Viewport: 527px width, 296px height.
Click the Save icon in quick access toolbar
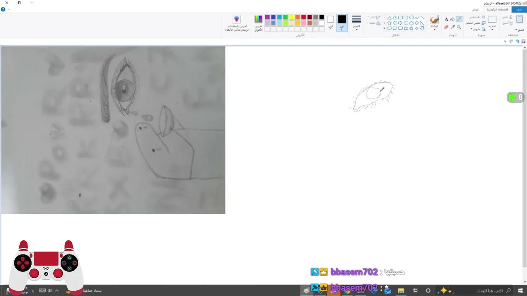523,42
